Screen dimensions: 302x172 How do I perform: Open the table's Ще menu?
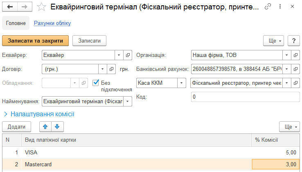click(289, 127)
